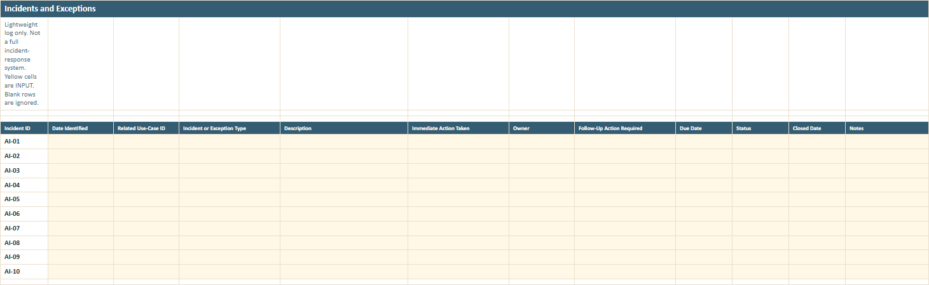Select the Closed Date cell for AI-10
Image resolution: width=929 pixels, height=285 pixels.
817,272
